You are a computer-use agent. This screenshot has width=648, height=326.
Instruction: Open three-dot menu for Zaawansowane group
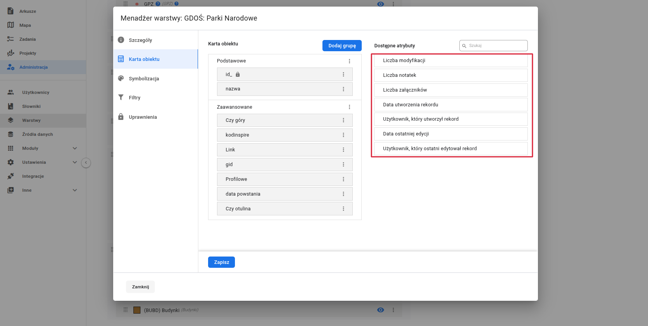coord(349,107)
